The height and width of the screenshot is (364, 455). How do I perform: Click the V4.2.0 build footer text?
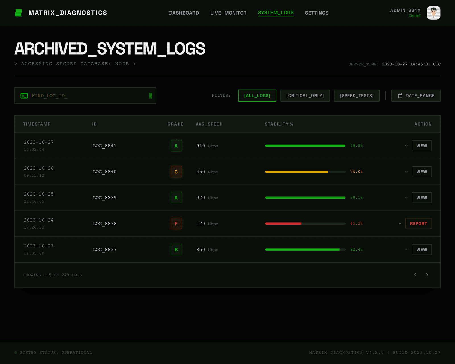click(x=375, y=353)
